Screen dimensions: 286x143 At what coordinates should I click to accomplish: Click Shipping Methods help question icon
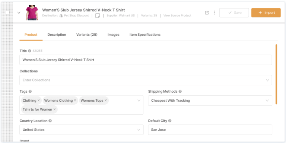pyautogui.click(x=180, y=91)
